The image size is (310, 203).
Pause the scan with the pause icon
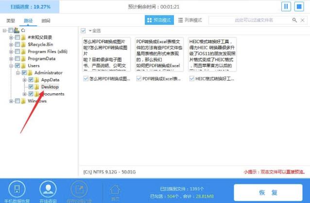click(286, 7)
